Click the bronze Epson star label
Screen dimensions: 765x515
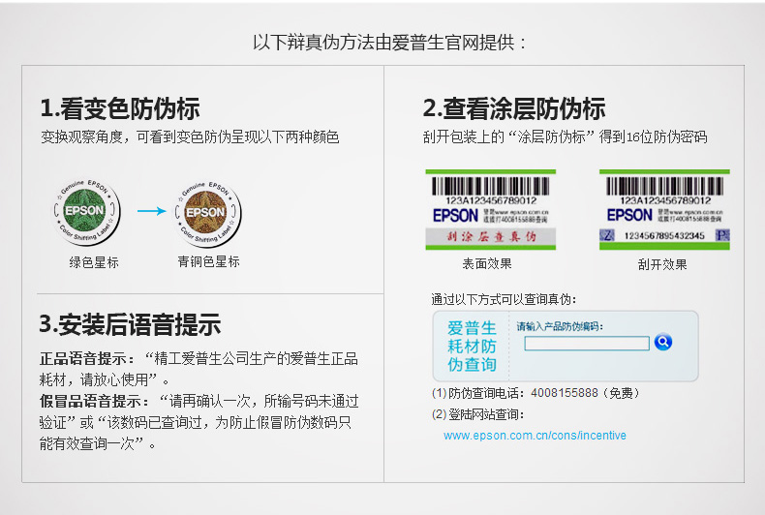(207, 210)
